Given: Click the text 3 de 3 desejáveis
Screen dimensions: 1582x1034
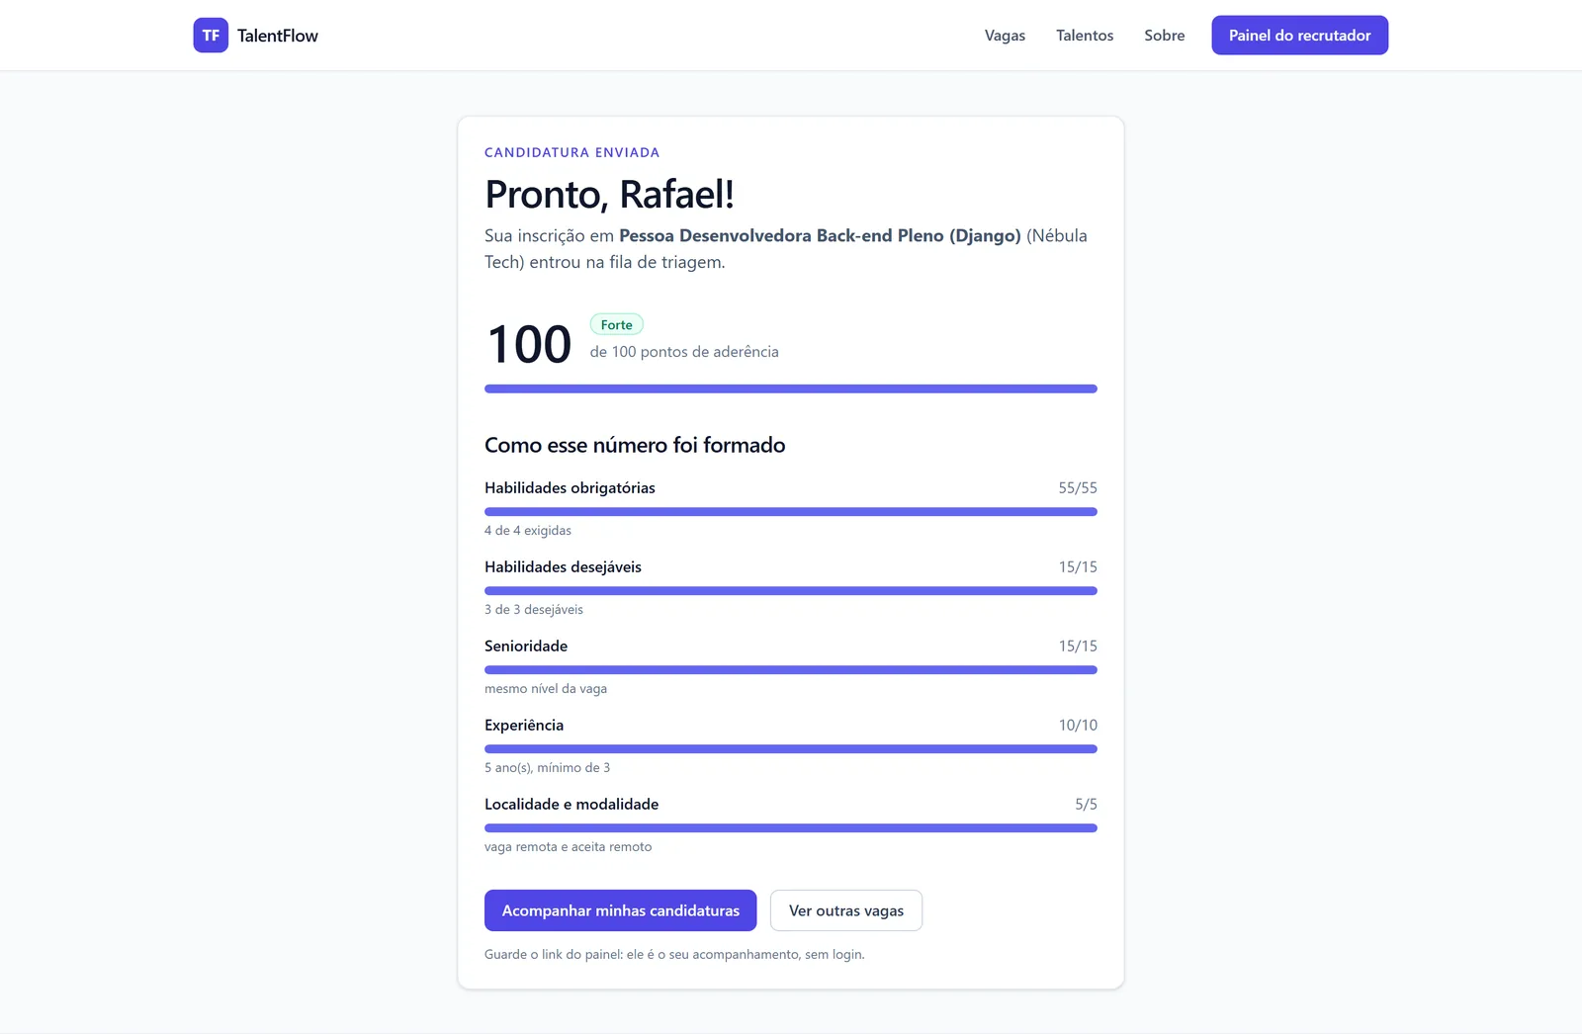Looking at the screenshot, I should 534,610.
